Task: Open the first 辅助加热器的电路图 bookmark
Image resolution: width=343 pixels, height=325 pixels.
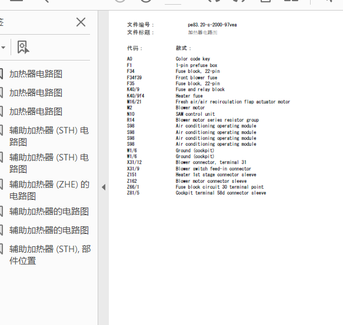Action: 49,212
